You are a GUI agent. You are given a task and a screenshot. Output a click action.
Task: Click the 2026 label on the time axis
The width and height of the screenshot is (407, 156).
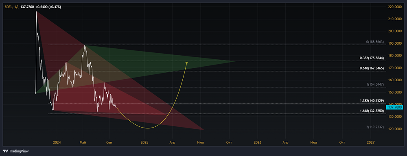pos(258,143)
